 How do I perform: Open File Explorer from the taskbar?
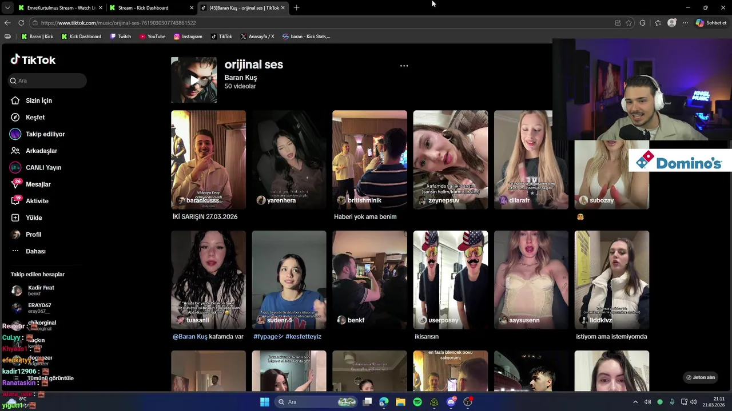point(401,402)
